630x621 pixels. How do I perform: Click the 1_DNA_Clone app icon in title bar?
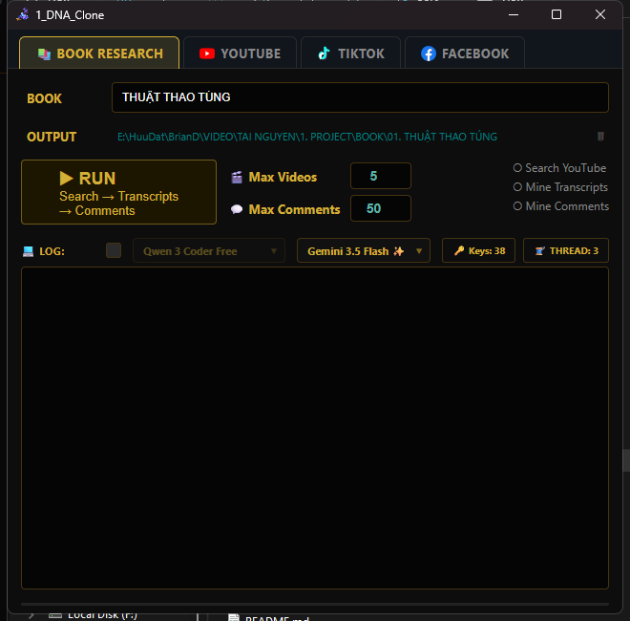click(23, 15)
